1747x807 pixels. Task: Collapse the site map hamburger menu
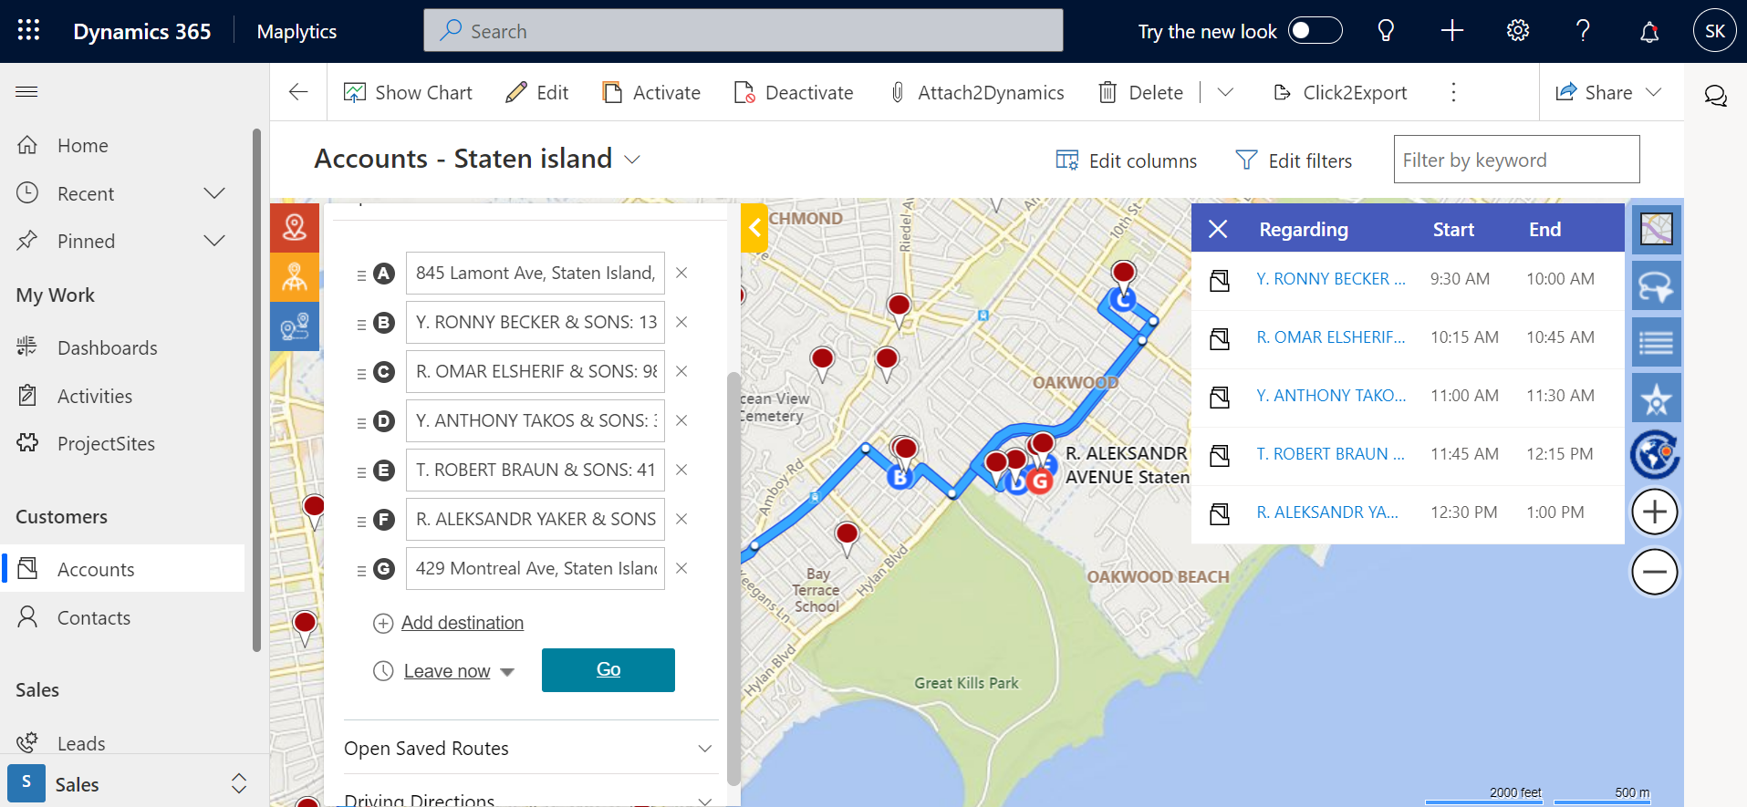[27, 91]
